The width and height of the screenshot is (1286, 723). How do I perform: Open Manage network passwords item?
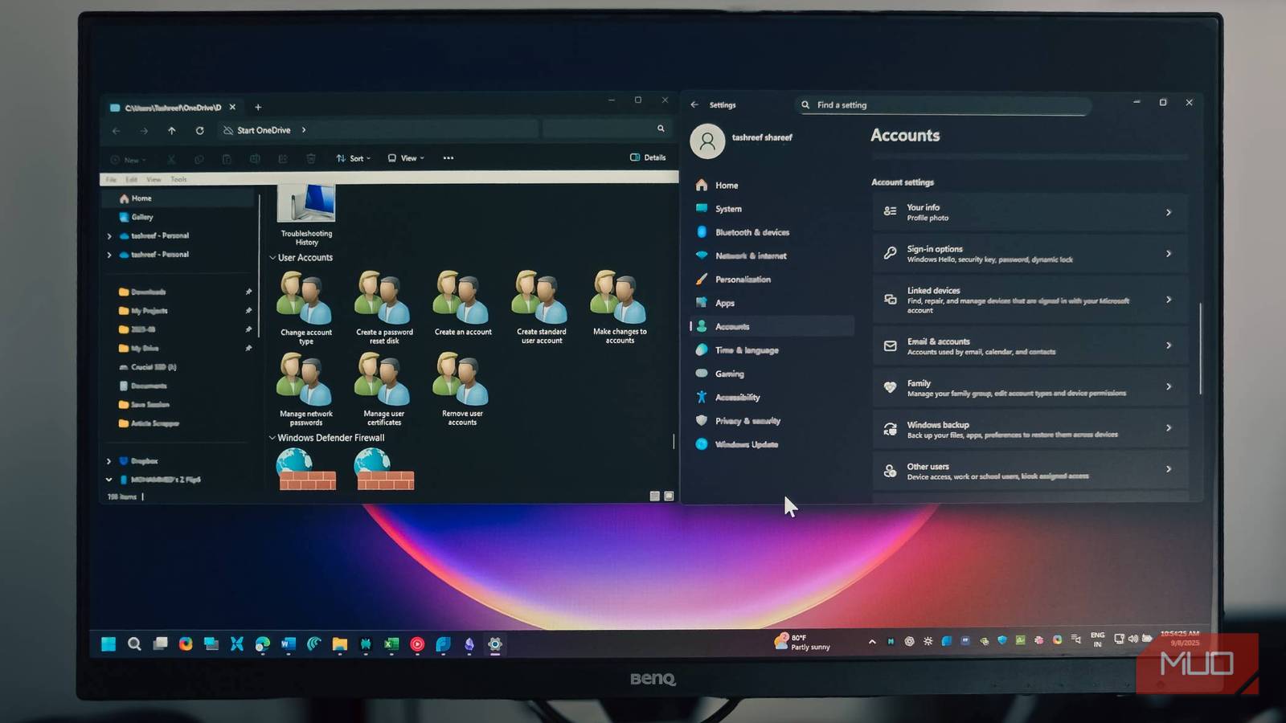[305, 390]
